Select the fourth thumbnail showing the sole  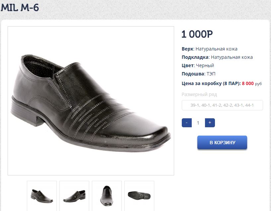coord(139,196)
